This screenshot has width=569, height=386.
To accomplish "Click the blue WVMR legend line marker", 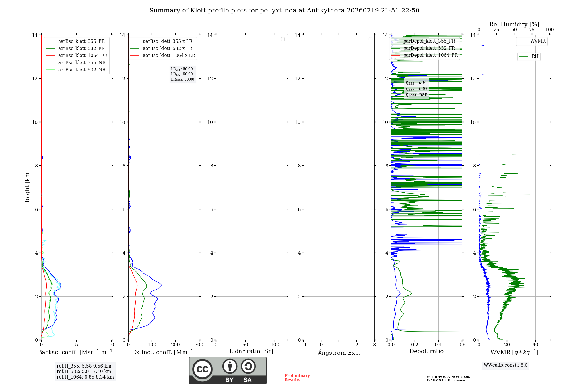I will tap(522, 41).
